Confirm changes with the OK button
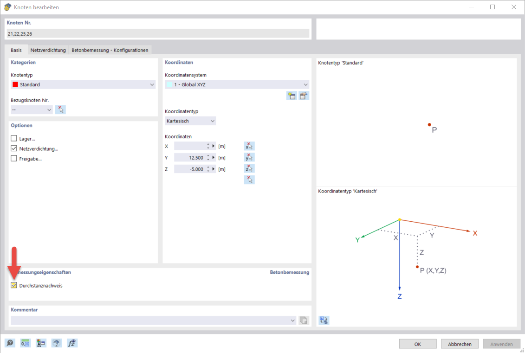Viewport: 525px width, 353px height. 417,344
